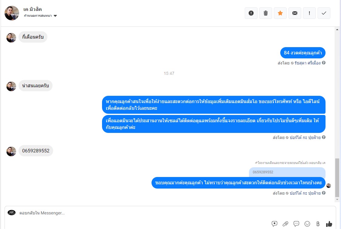
Task: Open the conversation assignment dropdown arrow
Action: tap(55, 16)
